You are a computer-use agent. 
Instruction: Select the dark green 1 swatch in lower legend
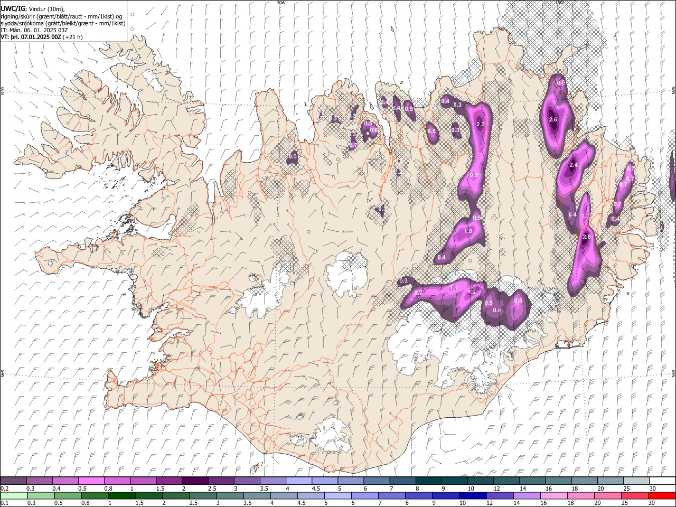[122, 495]
